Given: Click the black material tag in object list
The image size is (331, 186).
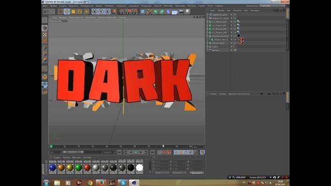Looking at the screenshot, I should click(238, 36).
